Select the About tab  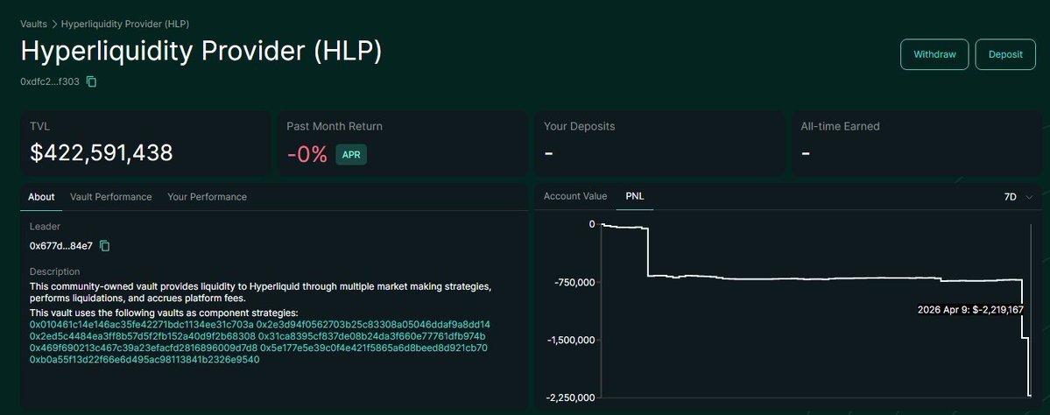click(x=41, y=197)
